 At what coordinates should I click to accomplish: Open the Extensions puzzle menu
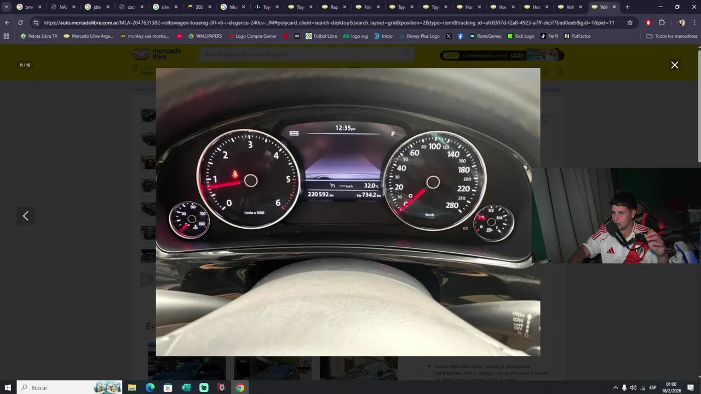tap(662, 22)
